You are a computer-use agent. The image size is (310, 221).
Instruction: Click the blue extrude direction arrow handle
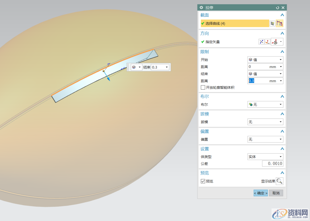coord(108,79)
